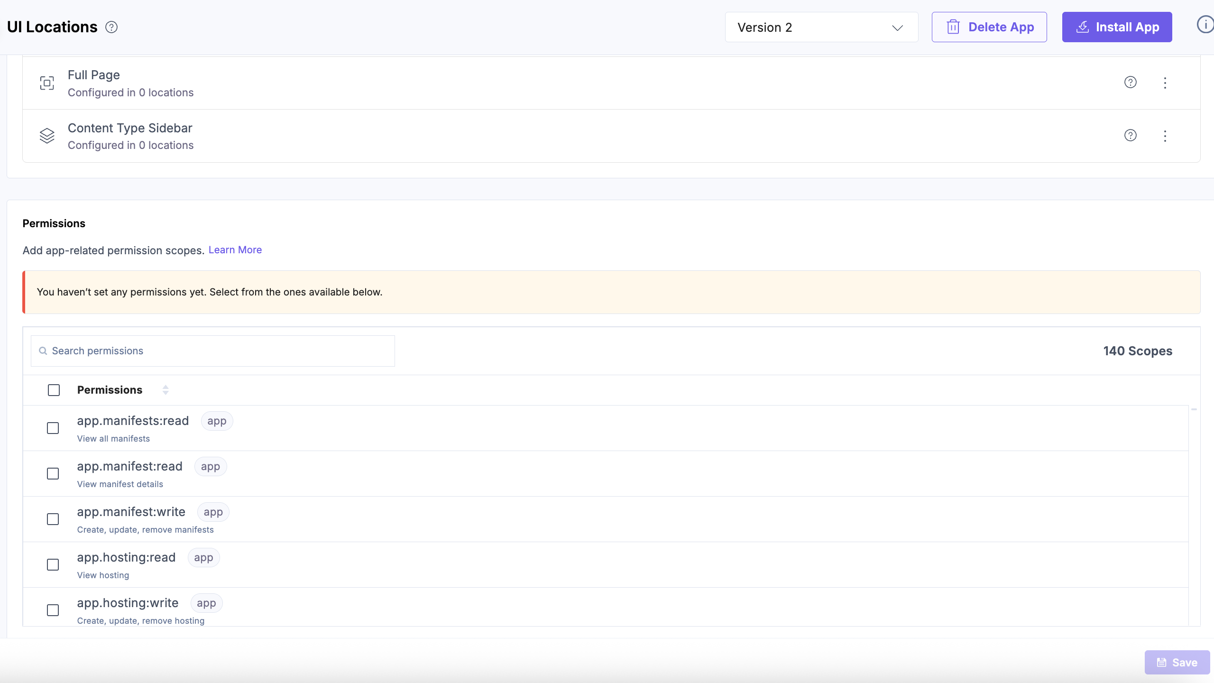Click the search magnifier in Search permissions
The width and height of the screenshot is (1214, 683).
[43, 351]
